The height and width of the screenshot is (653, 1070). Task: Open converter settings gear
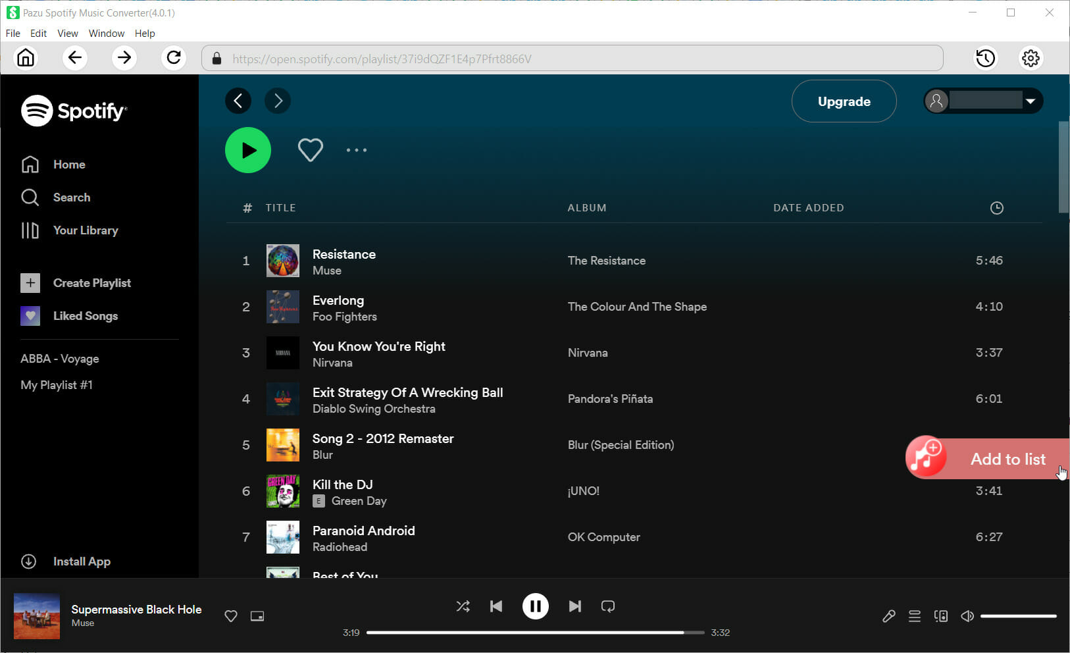click(1031, 58)
